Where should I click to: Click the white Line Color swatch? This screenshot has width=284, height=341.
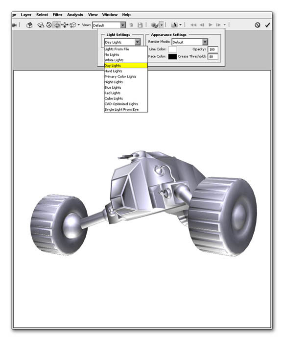click(x=172, y=49)
